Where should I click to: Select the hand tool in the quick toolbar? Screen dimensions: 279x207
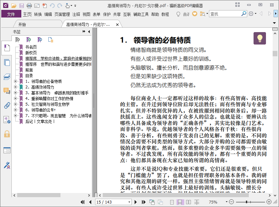(x=67, y=6)
